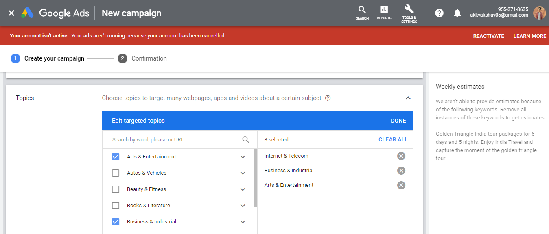Click the Google Ads logo
This screenshot has width=549, height=234.
54,13
